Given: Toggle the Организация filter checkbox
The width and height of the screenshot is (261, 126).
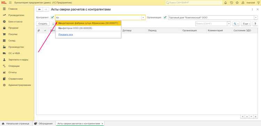Looking at the screenshot, I should point(165,17).
